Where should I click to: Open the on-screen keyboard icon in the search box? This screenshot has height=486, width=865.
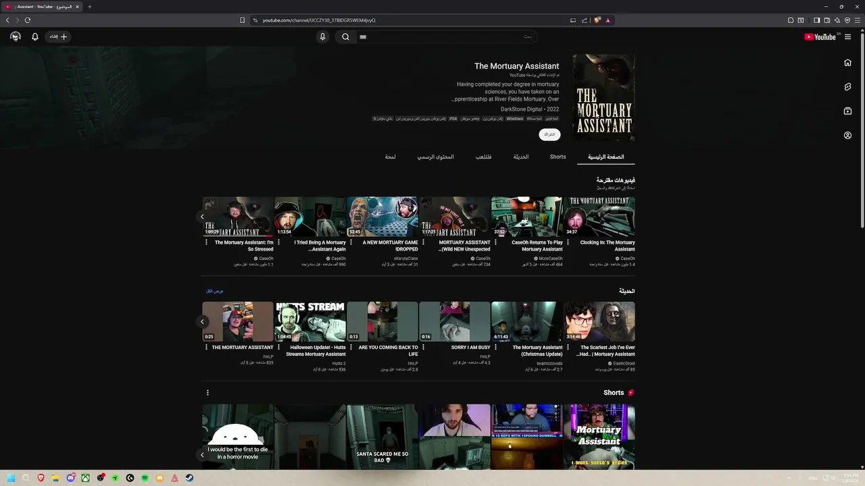[363, 36]
